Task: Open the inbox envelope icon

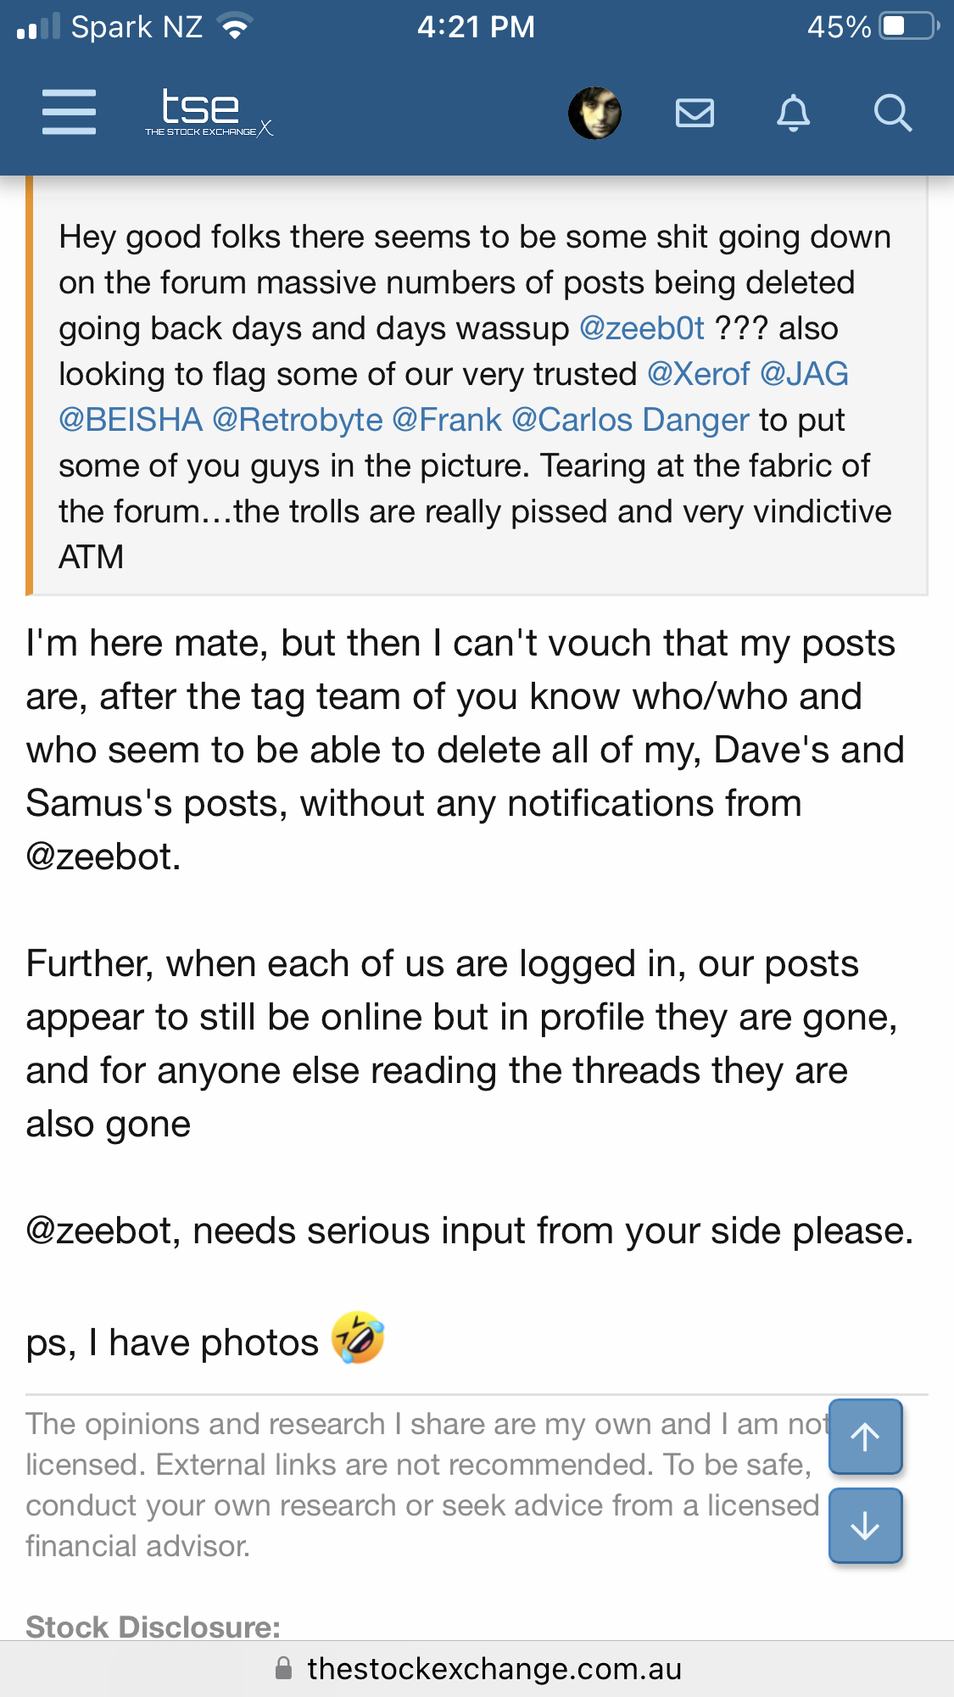Action: tap(695, 113)
